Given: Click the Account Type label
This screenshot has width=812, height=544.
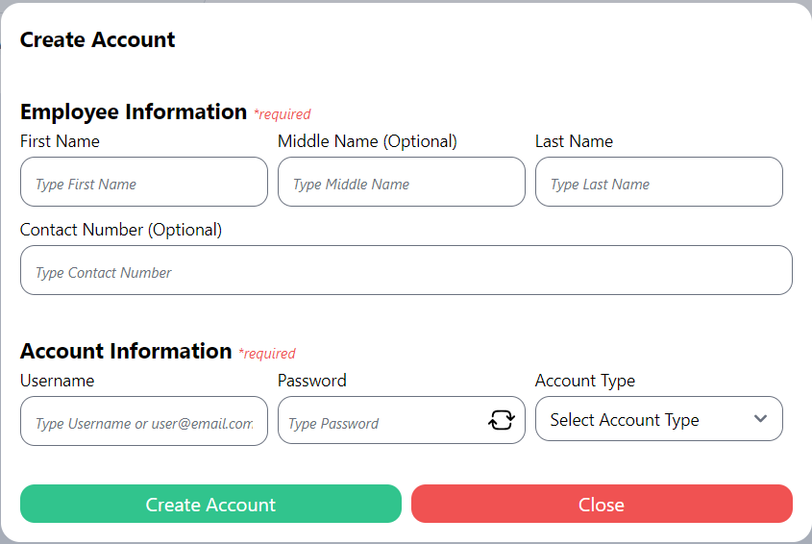Looking at the screenshot, I should pyautogui.click(x=584, y=381).
